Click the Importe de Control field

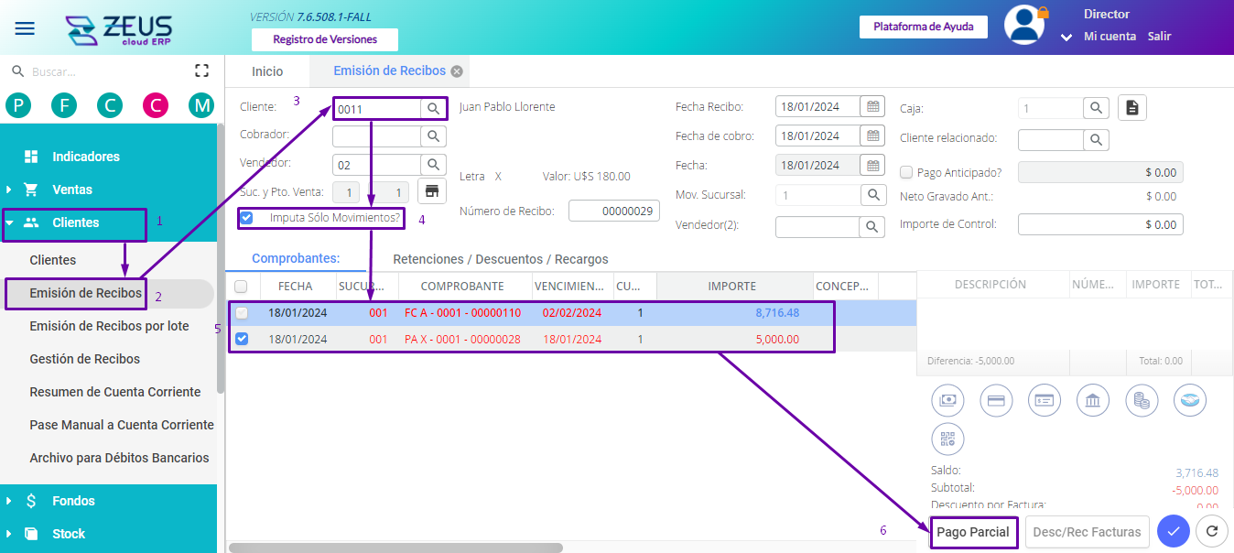point(1100,224)
